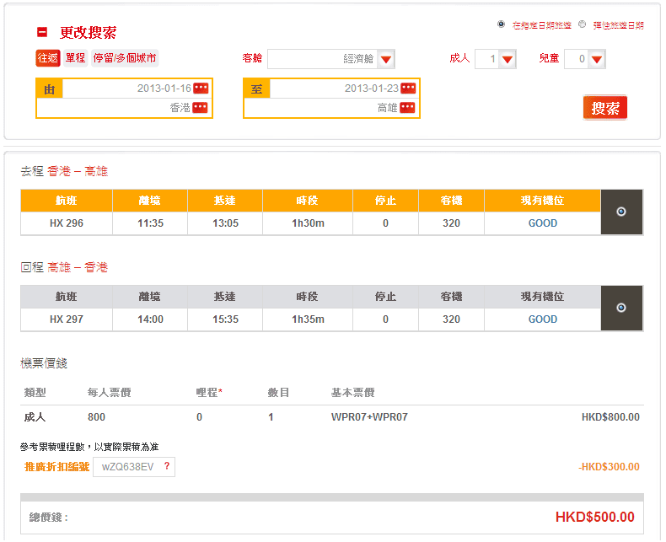
Task: Open the 兒童 children count dropdown
Action: [x=596, y=59]
